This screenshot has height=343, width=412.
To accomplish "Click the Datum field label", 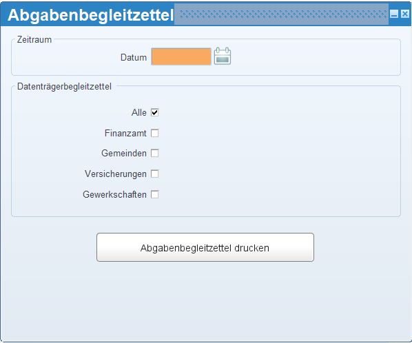I will tap(134, 57).
